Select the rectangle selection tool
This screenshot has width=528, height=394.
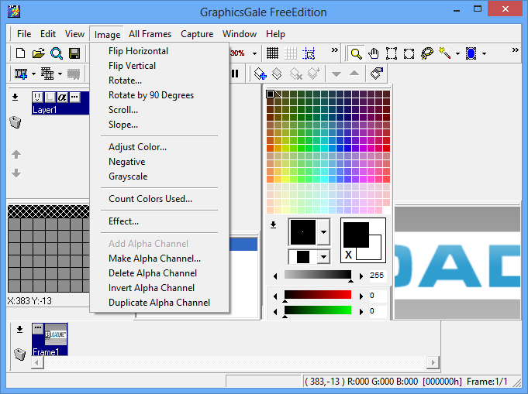(x=392, y=53)
